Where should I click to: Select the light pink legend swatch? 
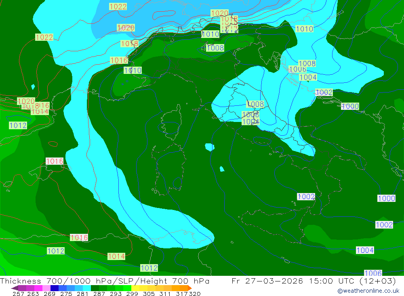[x=46, y=288]
